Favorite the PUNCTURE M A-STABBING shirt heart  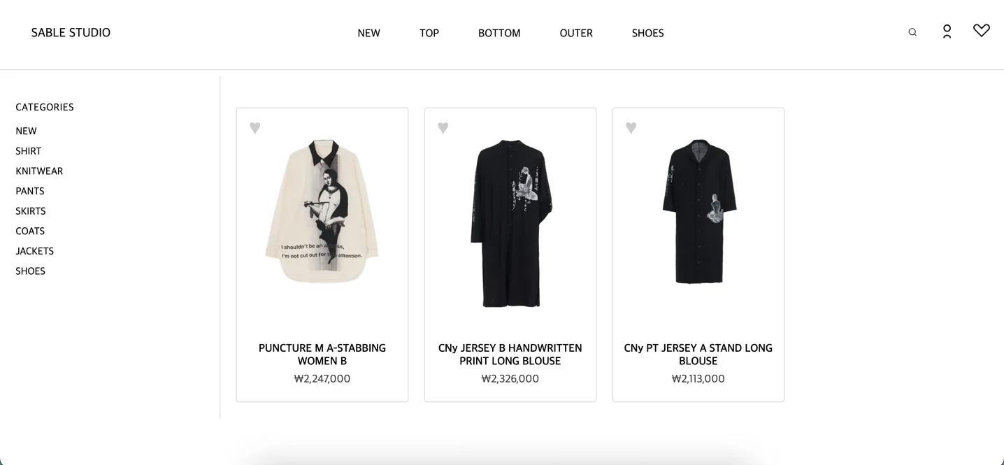[255, 128]
